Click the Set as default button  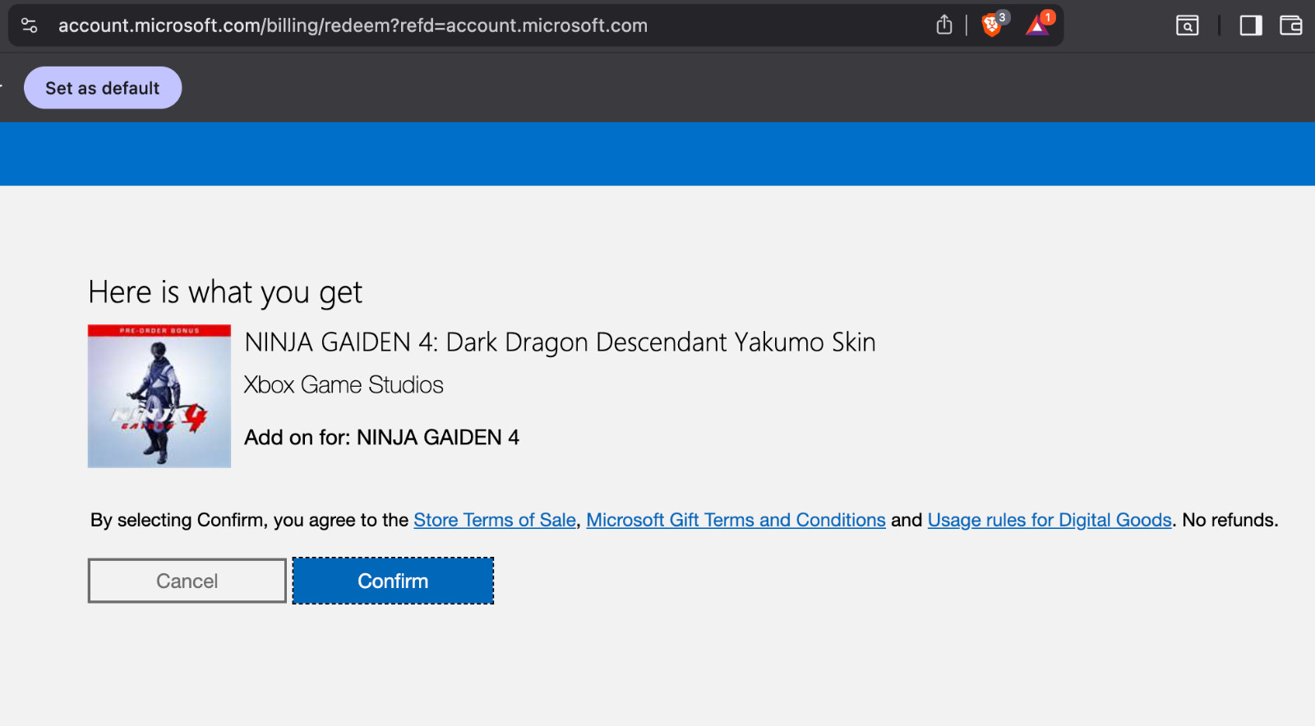click(x=103, y=88)
